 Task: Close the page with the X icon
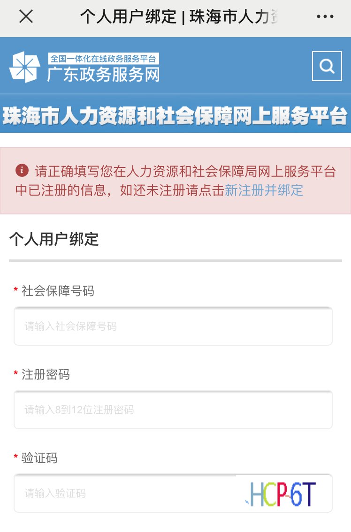tap(26, 17)
